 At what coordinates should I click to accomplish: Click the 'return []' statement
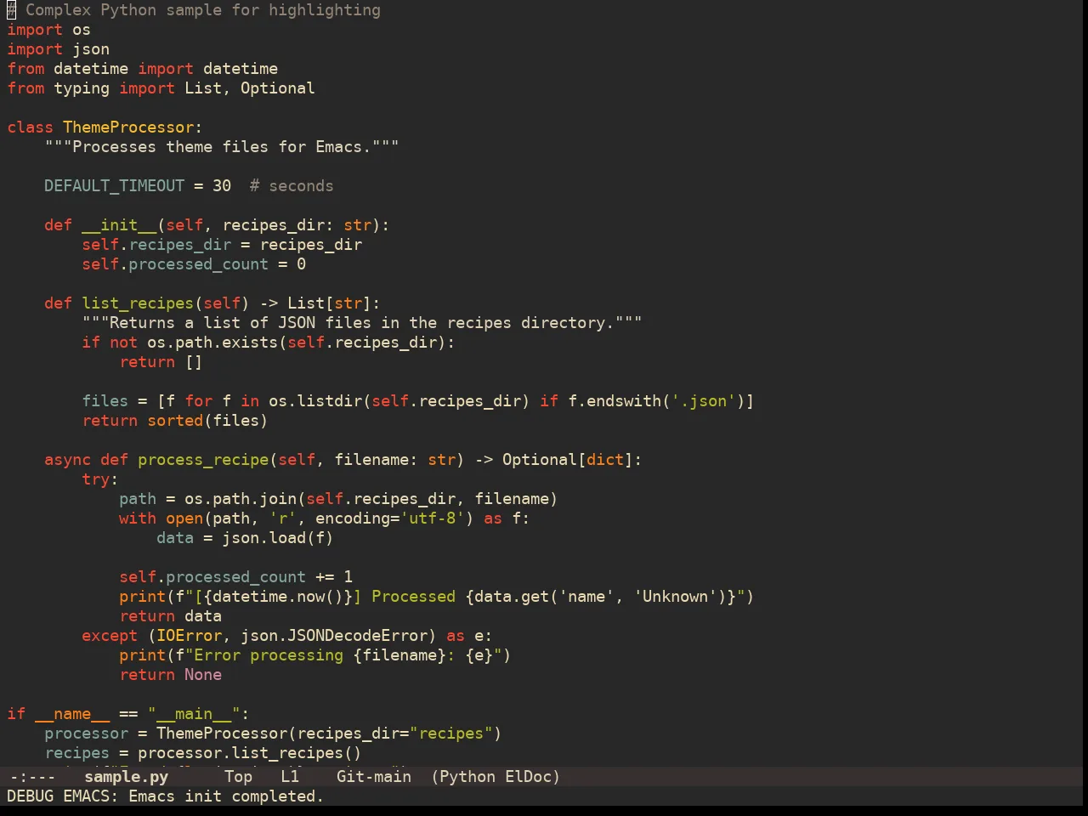point(161,361)
